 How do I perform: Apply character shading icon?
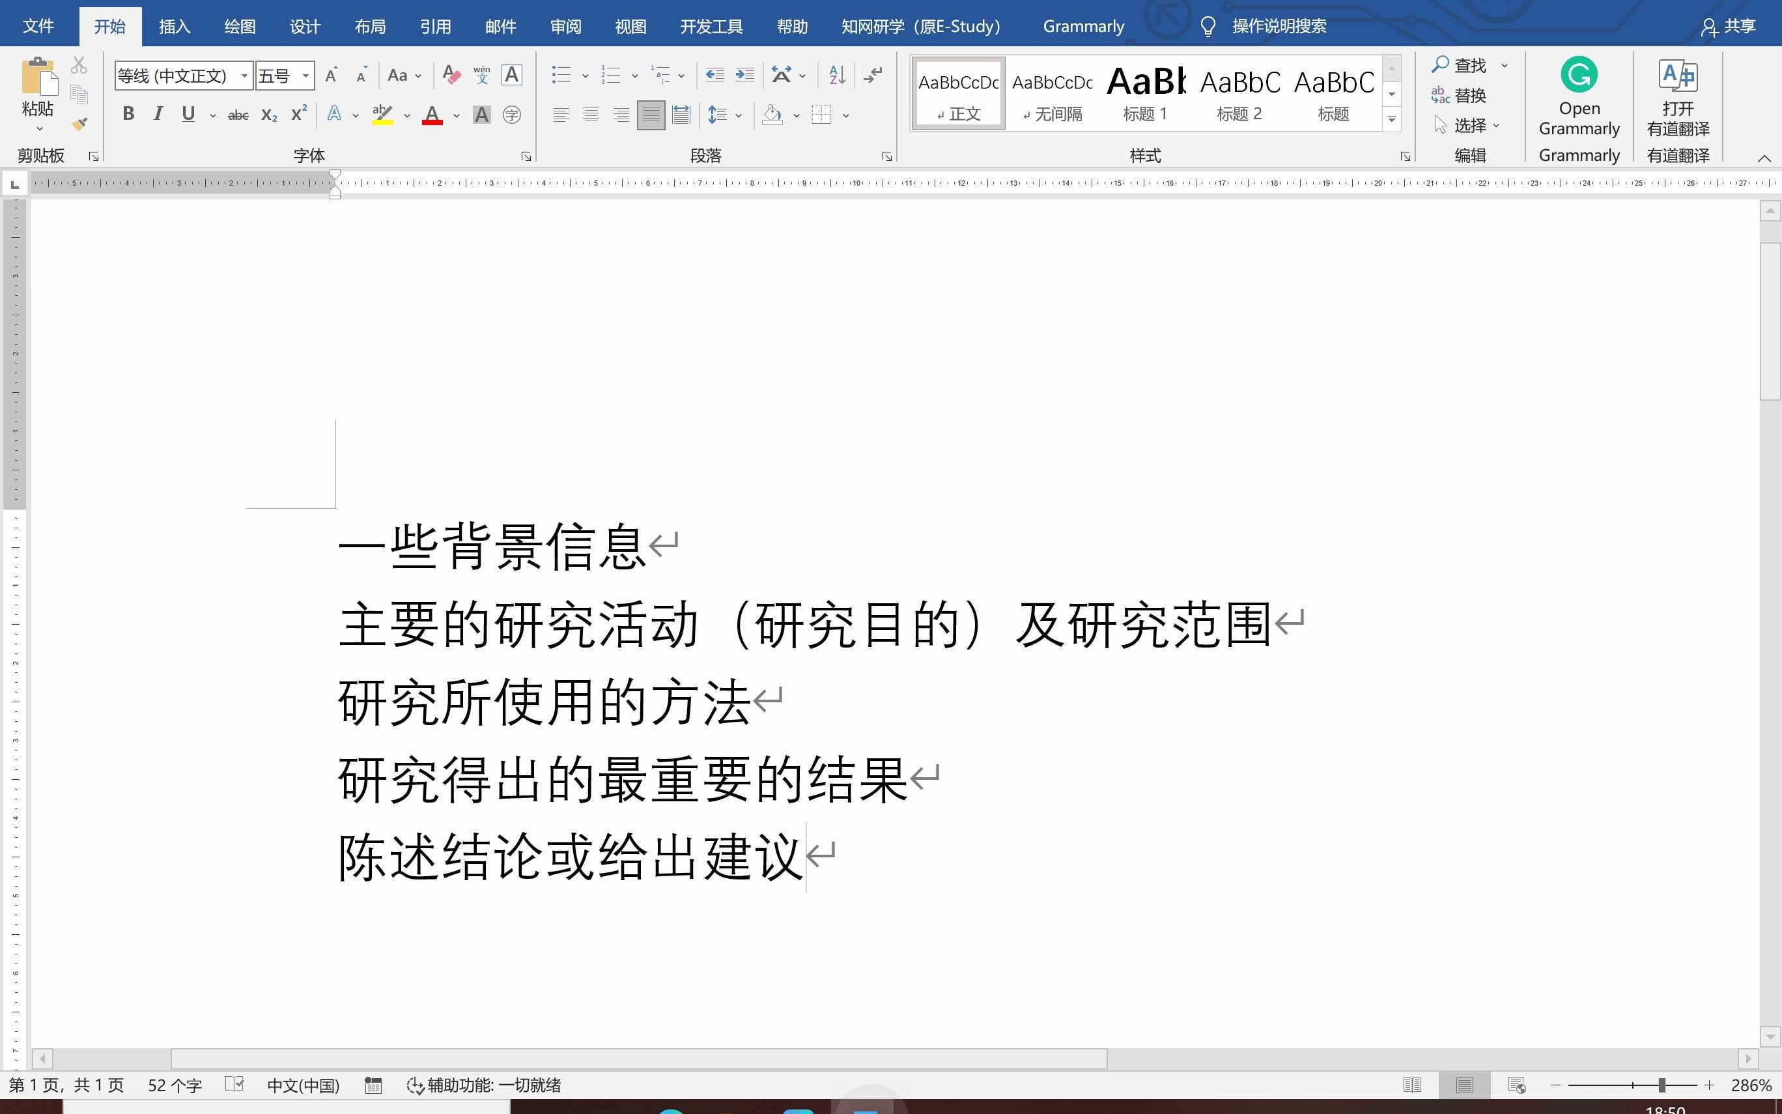tap(481, 115)
